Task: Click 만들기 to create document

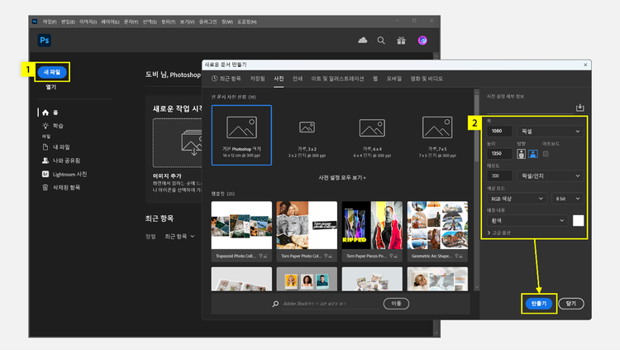Action: pyautogui.click(x=539, y=304)
